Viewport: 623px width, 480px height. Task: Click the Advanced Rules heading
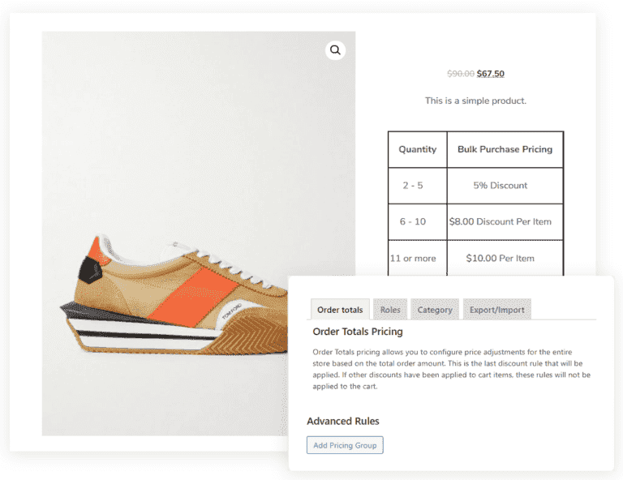click(x=343, y=422)
